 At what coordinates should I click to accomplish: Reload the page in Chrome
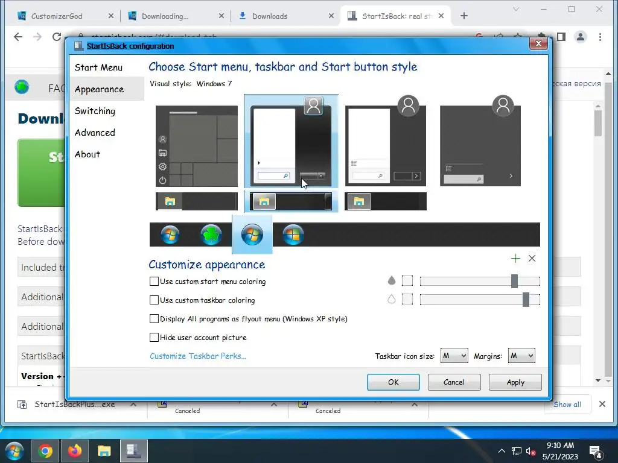pyautogui.click(x=57, y=37)
